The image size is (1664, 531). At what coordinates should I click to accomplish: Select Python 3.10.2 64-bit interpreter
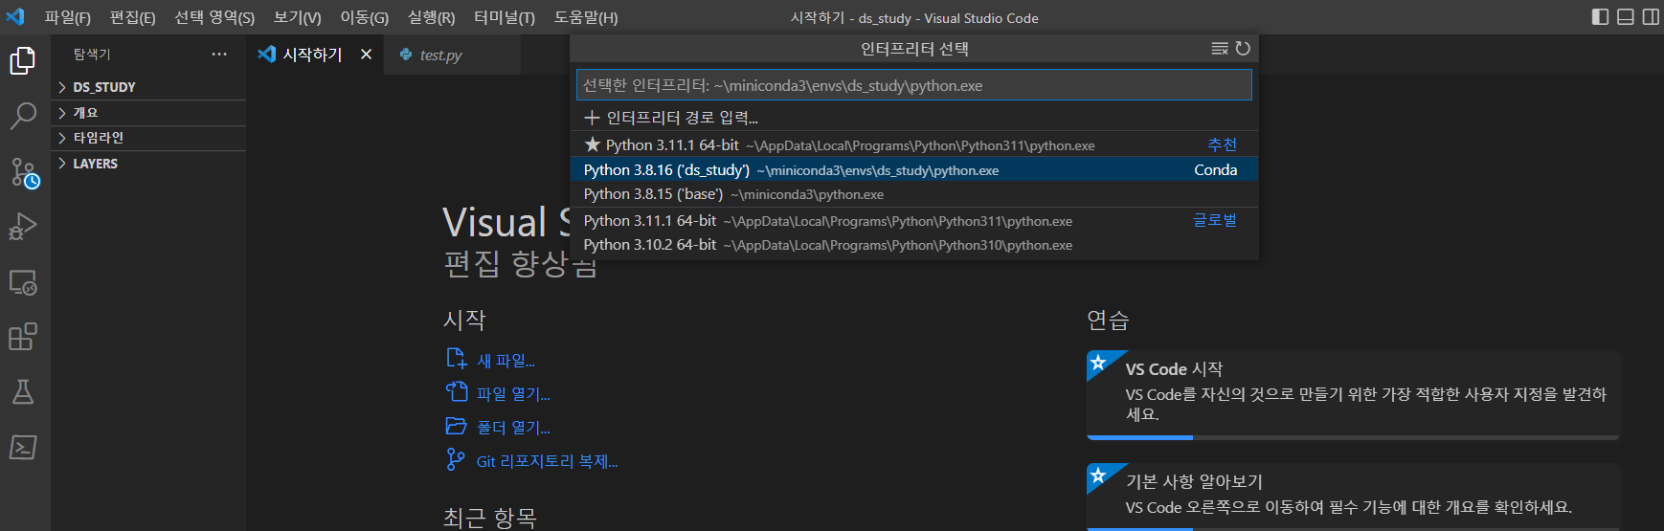(914, 245)
